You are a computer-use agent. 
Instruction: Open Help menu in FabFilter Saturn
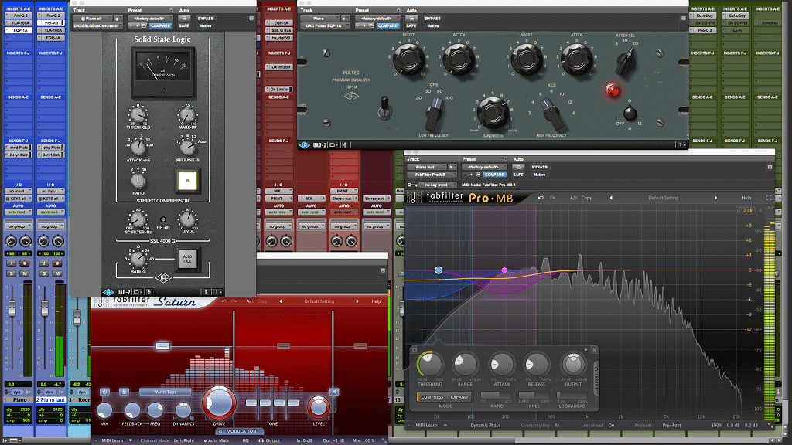[376, 301]
